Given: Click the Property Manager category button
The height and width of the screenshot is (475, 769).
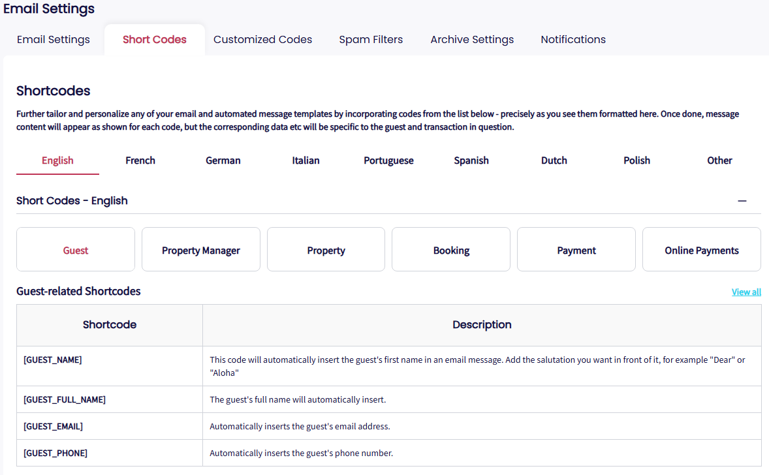Looking at the screenshot, I should (201, 251).
